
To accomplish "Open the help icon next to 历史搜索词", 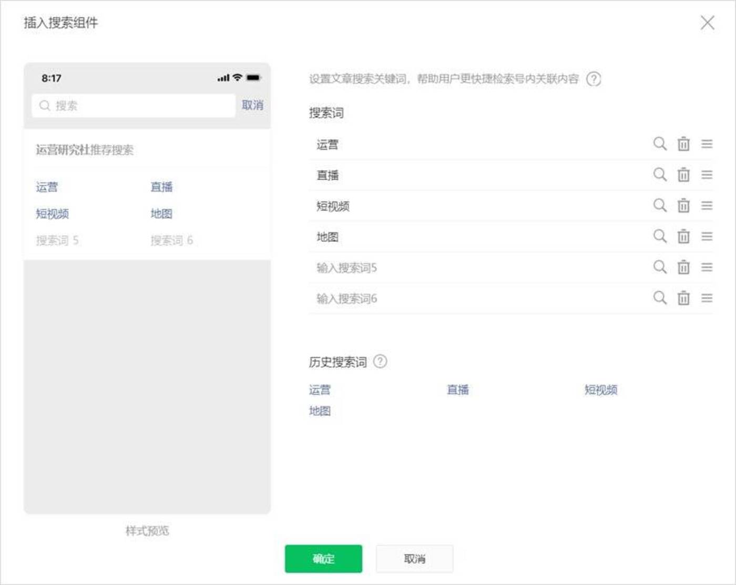I will (x=381, y=362).
